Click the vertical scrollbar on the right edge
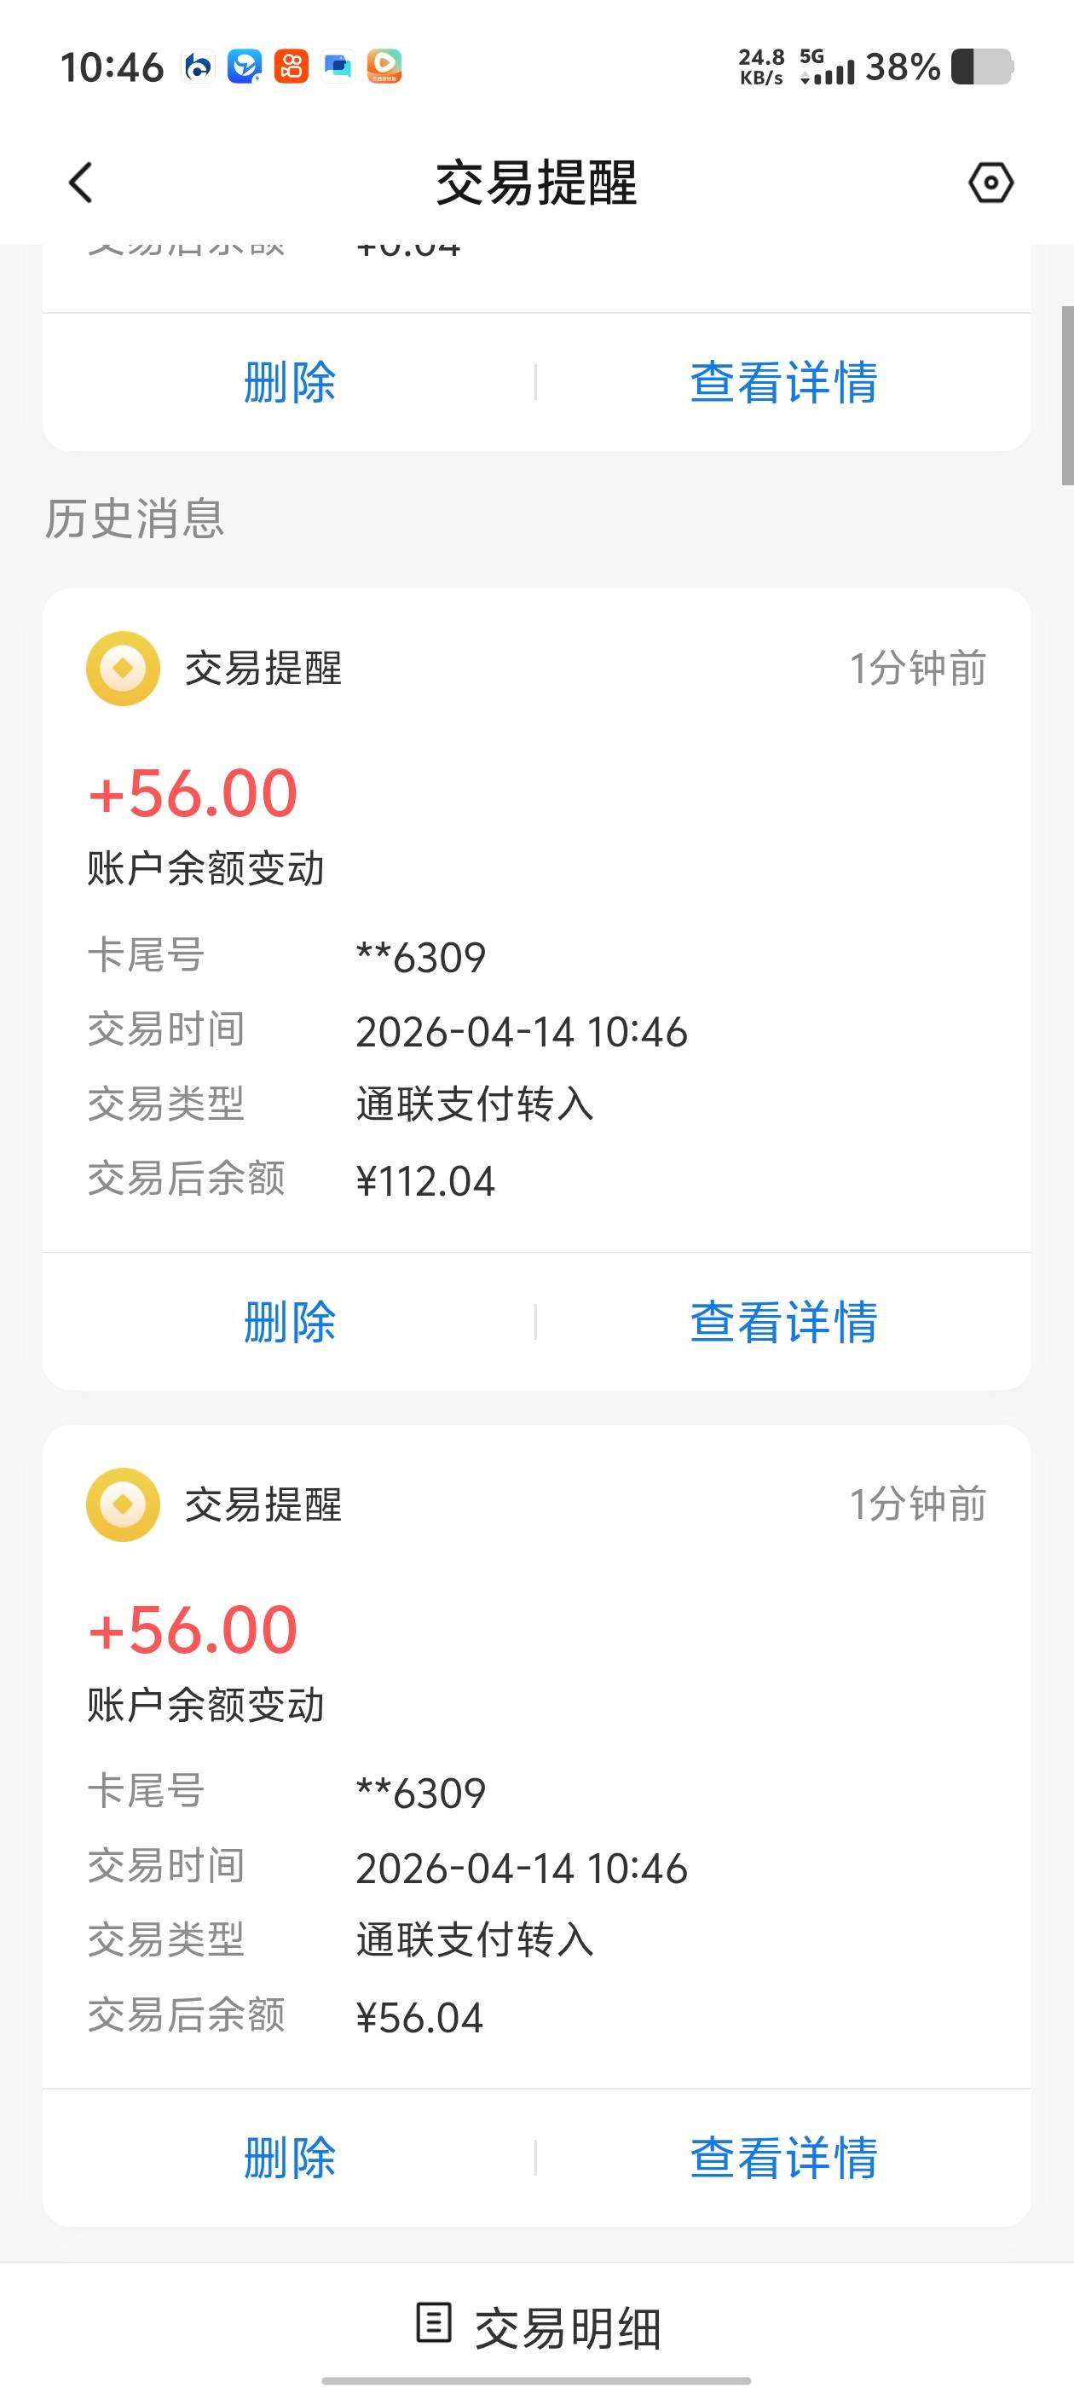The image size is (1074, 2388). click(1066, 396)
